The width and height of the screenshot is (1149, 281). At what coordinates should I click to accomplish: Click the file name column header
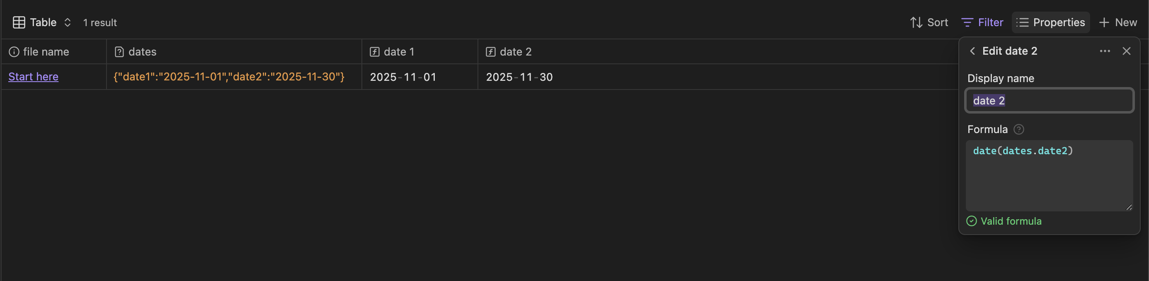coord(46,52)
